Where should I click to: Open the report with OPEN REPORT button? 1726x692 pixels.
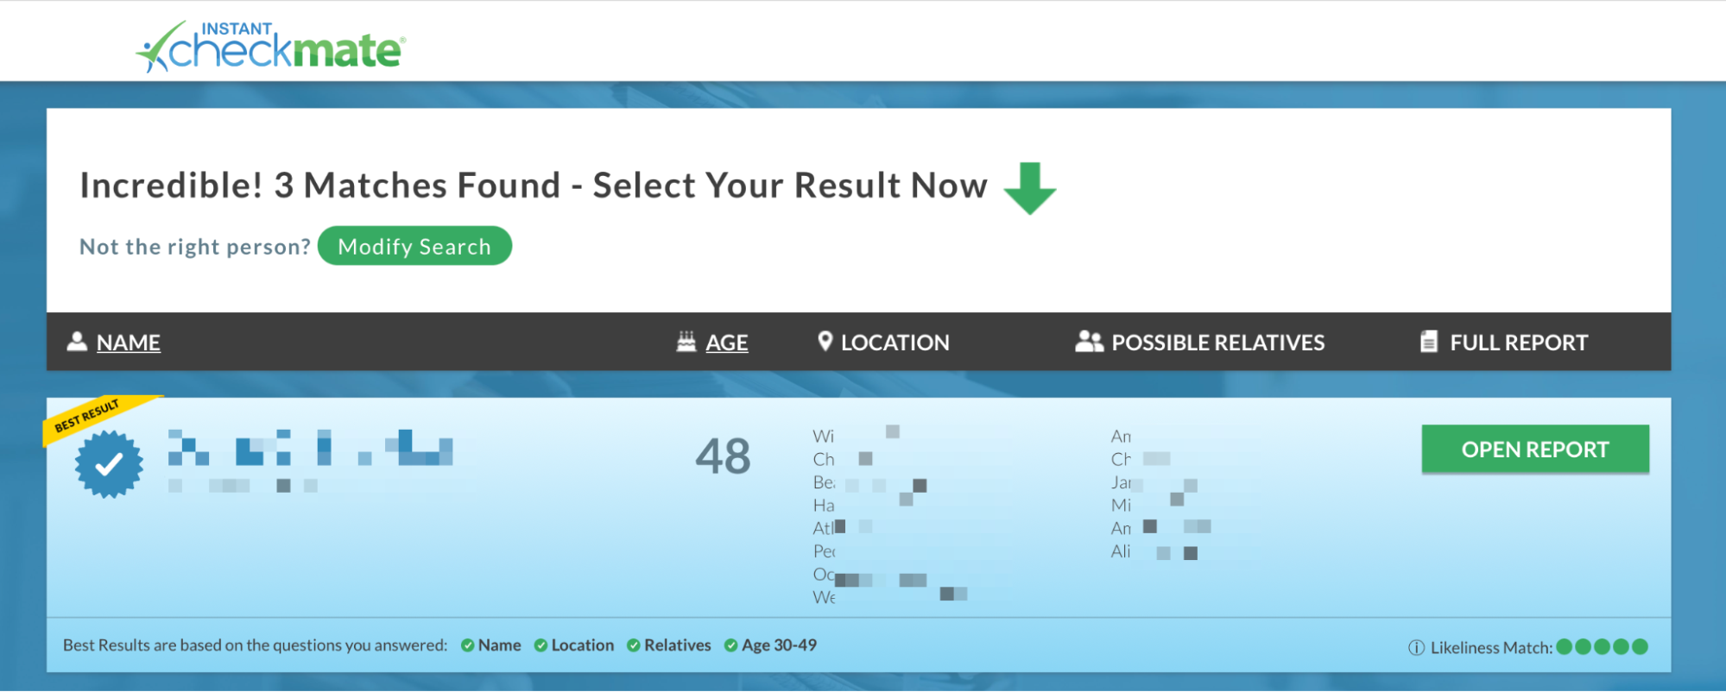click(1535, 449)
